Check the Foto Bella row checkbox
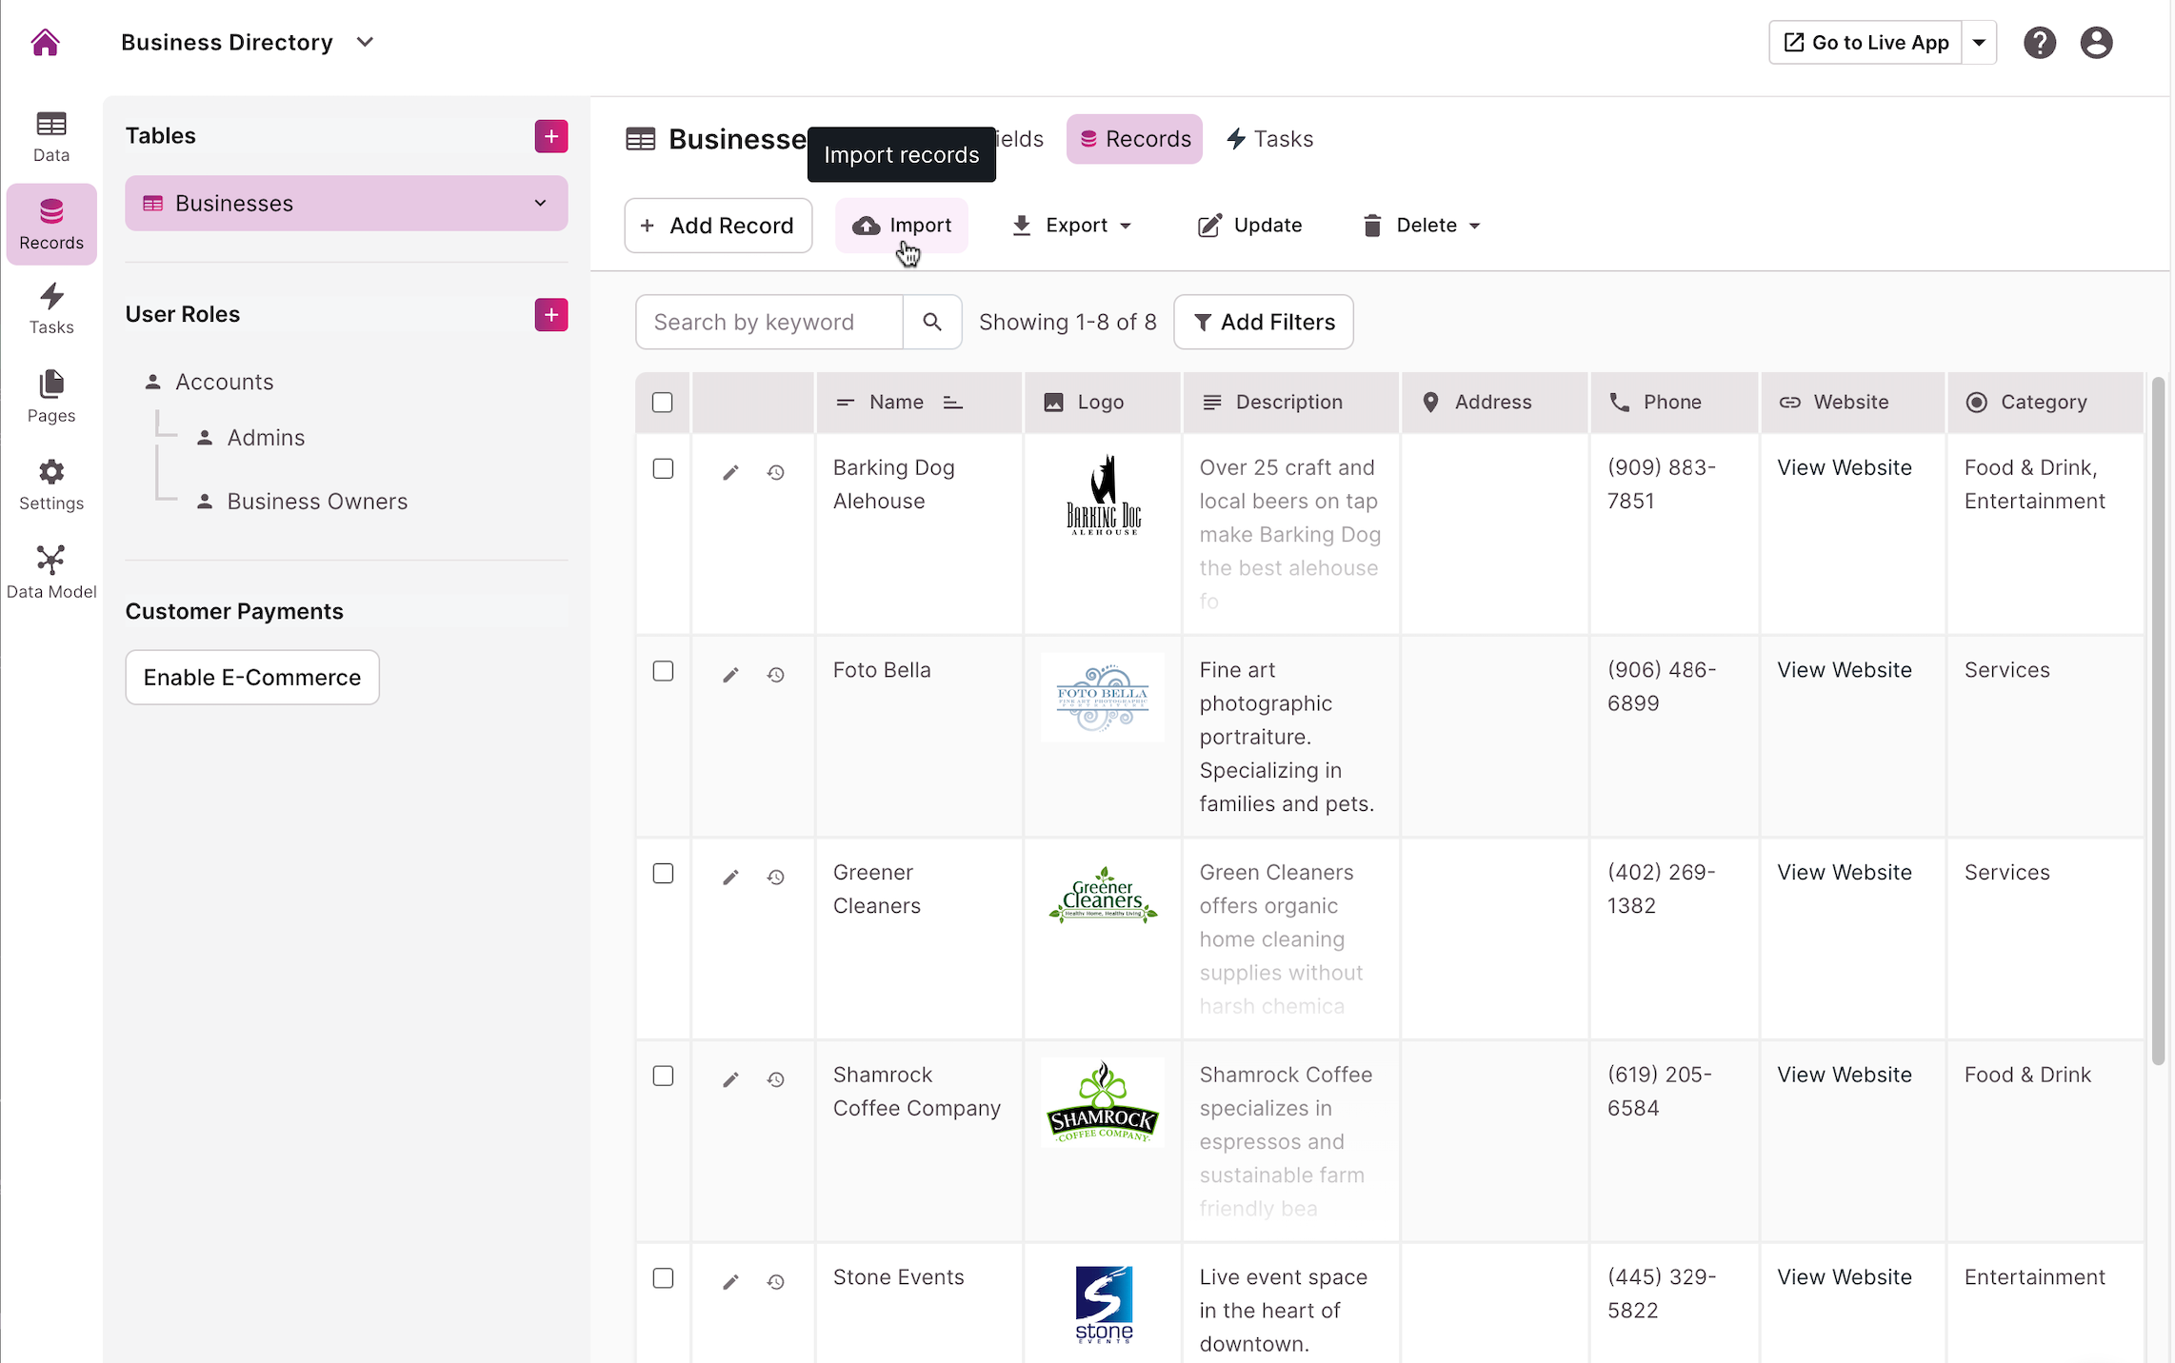This screenshot has height=1363, width=2175. pos(663,671)
